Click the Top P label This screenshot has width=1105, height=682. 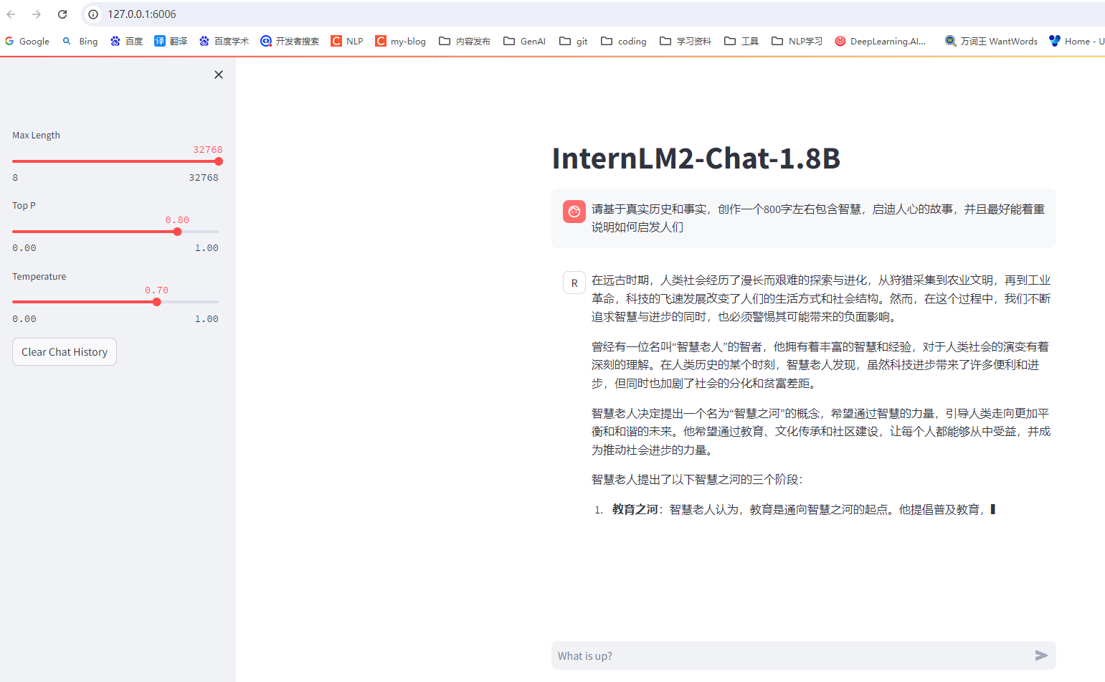[x=24, y=205]
